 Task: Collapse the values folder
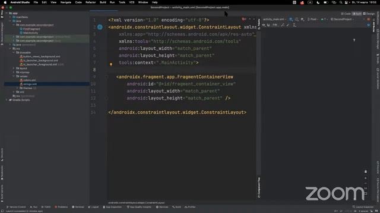coord(14,76)
